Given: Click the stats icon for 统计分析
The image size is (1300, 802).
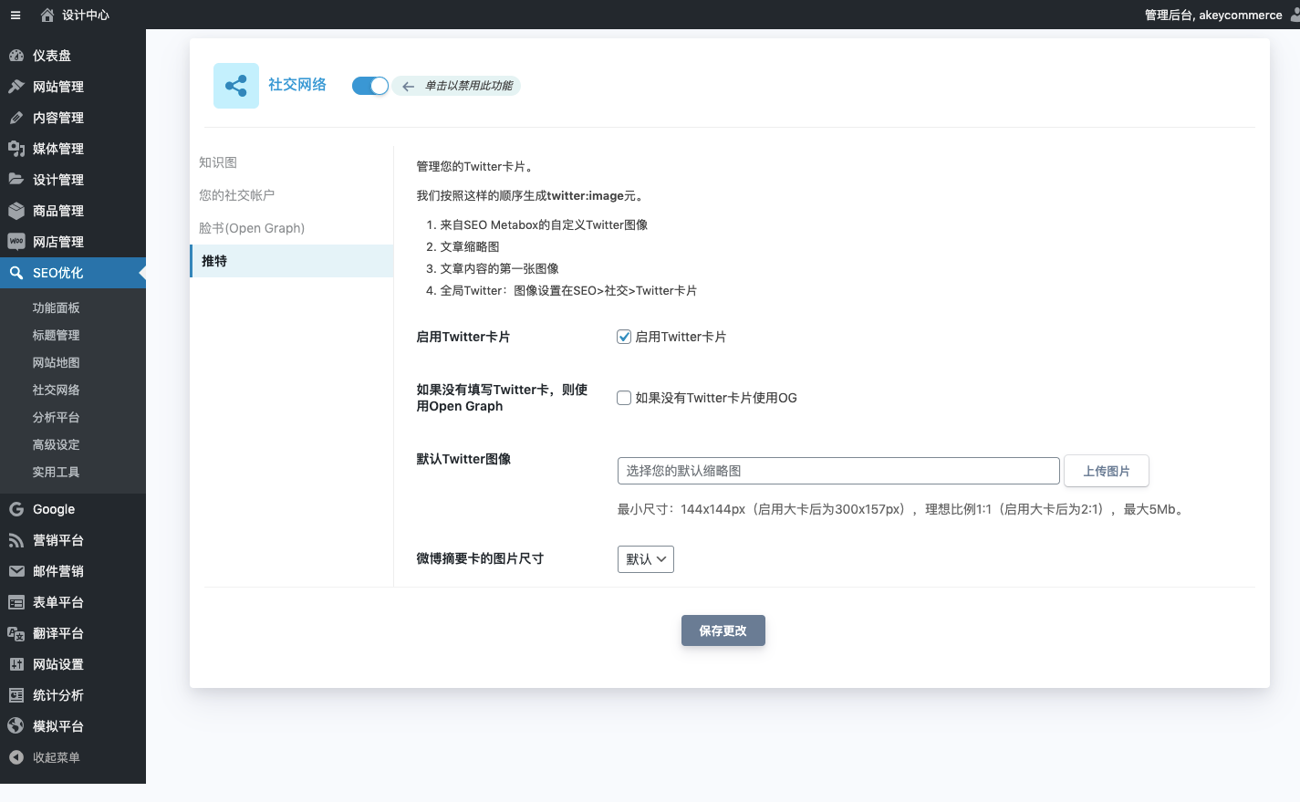Looking at the screenshot, I should point(16,695).
